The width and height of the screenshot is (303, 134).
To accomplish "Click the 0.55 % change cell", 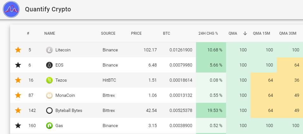I will [x=211, y=95].
